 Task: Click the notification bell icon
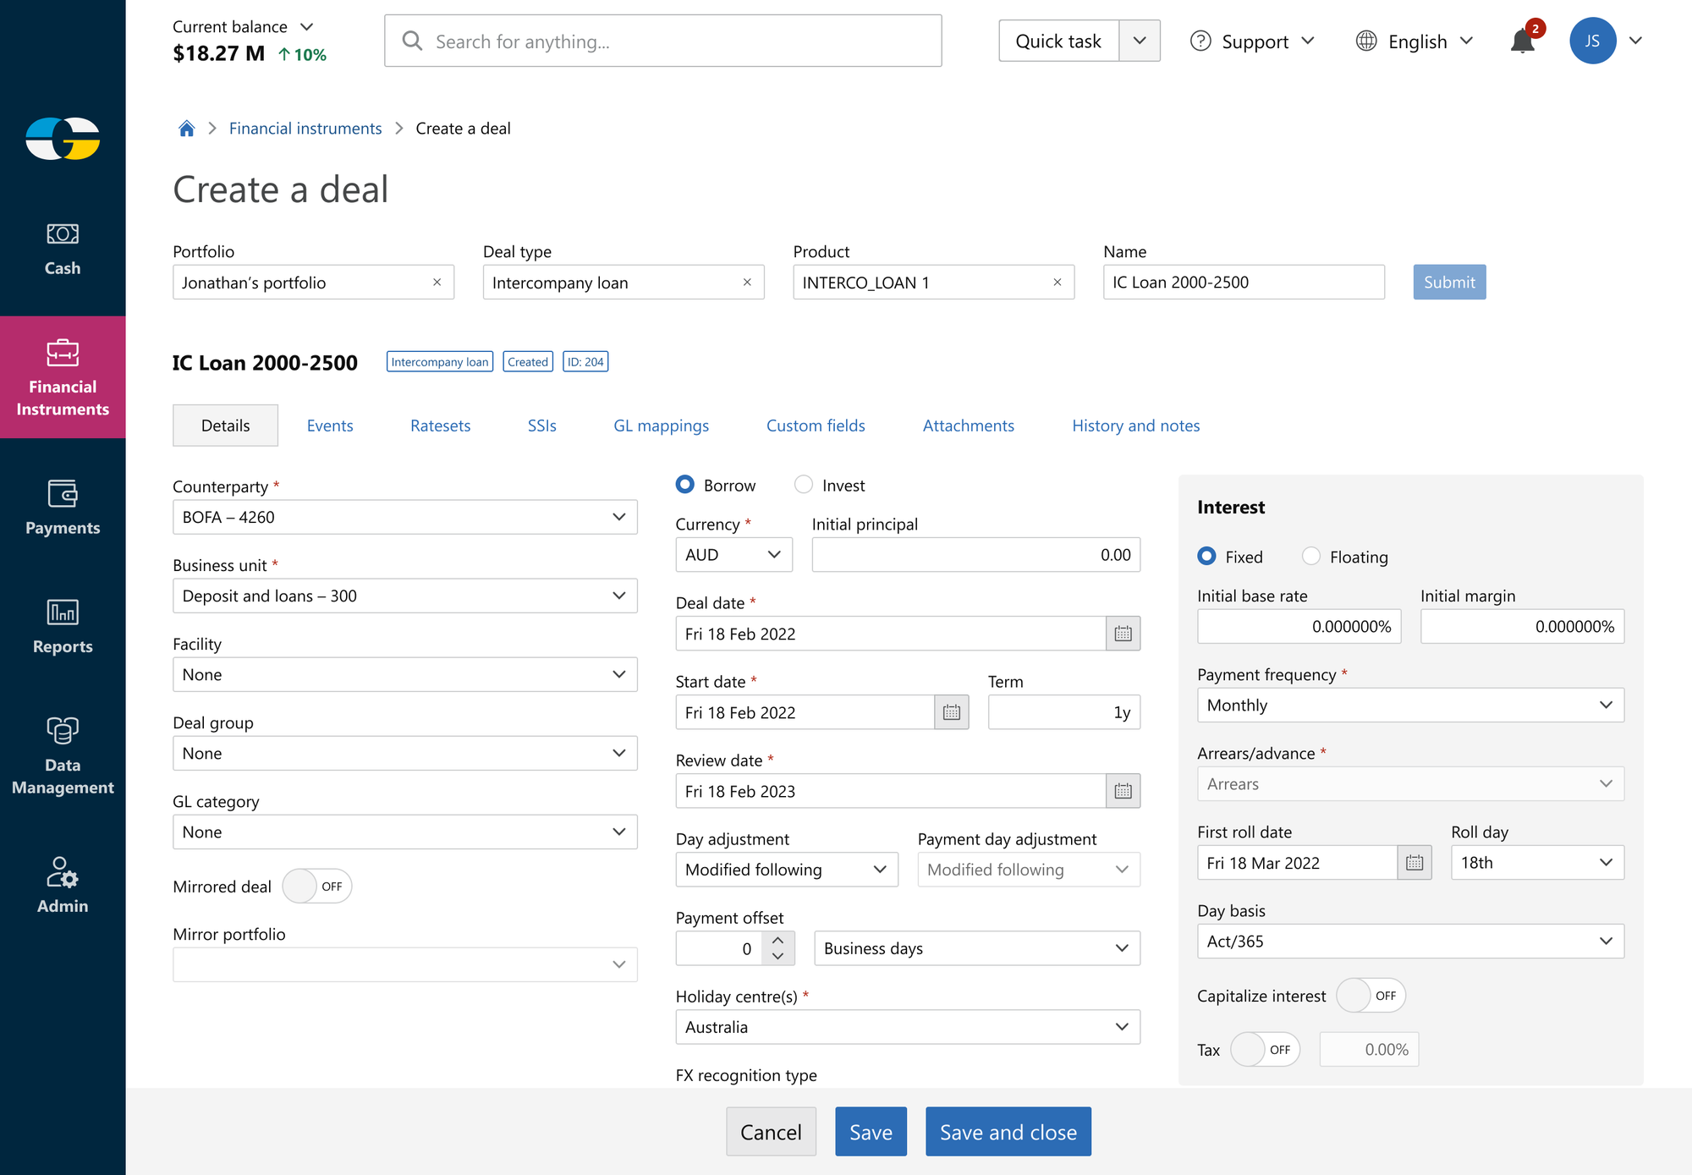1522,41
